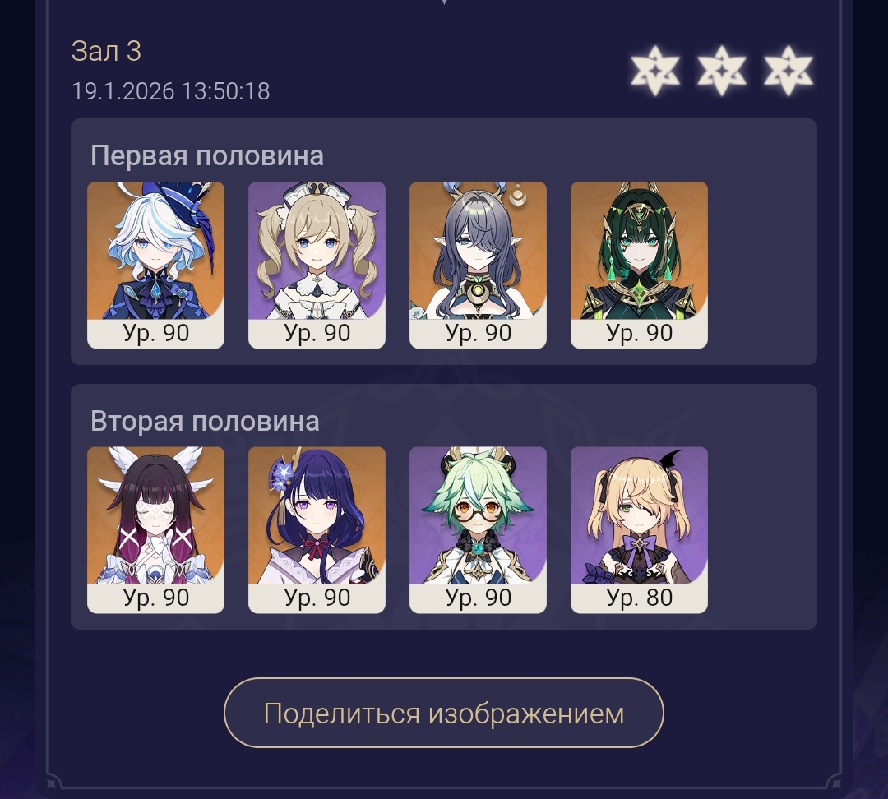The image size is (888, 799).
Task: Click the 19.1.2026 13:50:18 timestamp
Action: [x=170, y=91]
